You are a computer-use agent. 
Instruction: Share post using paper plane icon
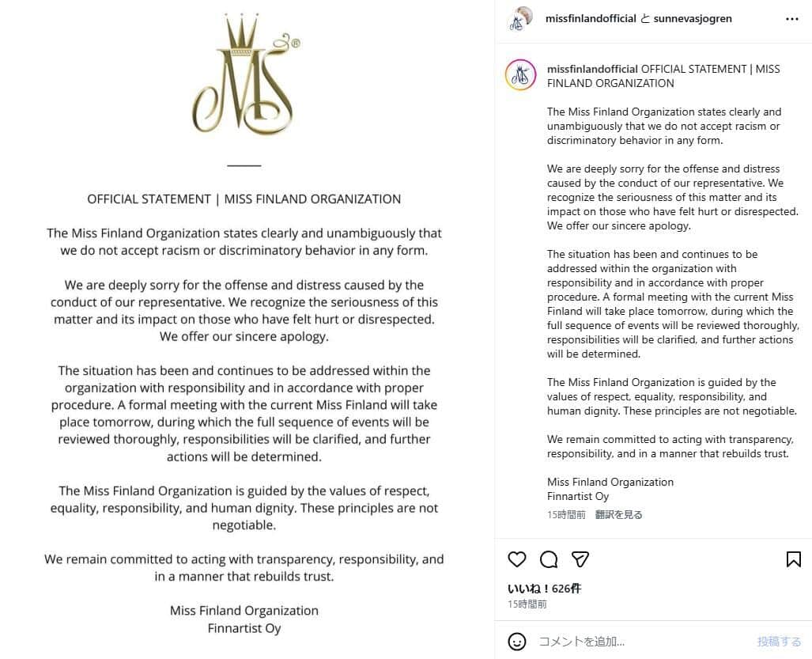pos(580,559)
